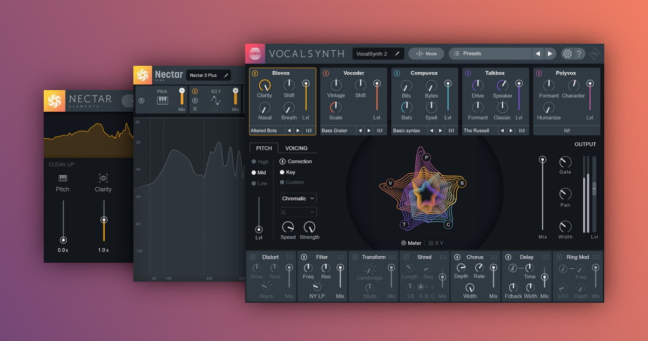The image size is (648, 341).
Task: Open the Presets dropdown list
Action: 490,54
